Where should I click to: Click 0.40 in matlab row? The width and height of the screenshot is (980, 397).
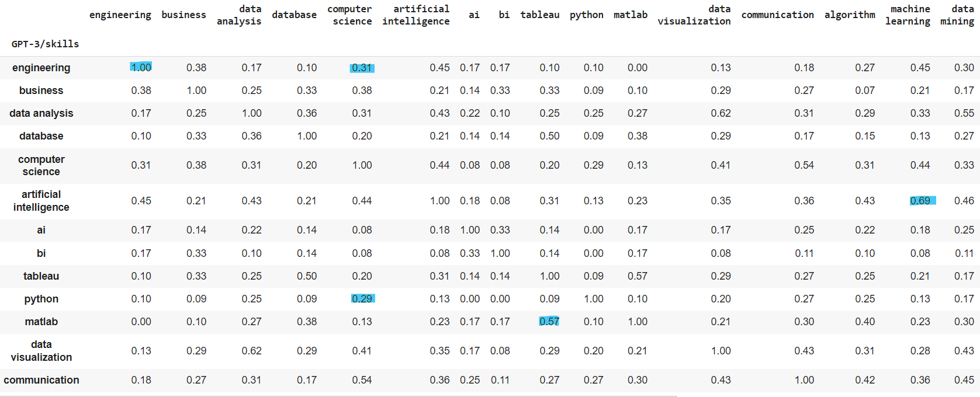tap(865, 322)
